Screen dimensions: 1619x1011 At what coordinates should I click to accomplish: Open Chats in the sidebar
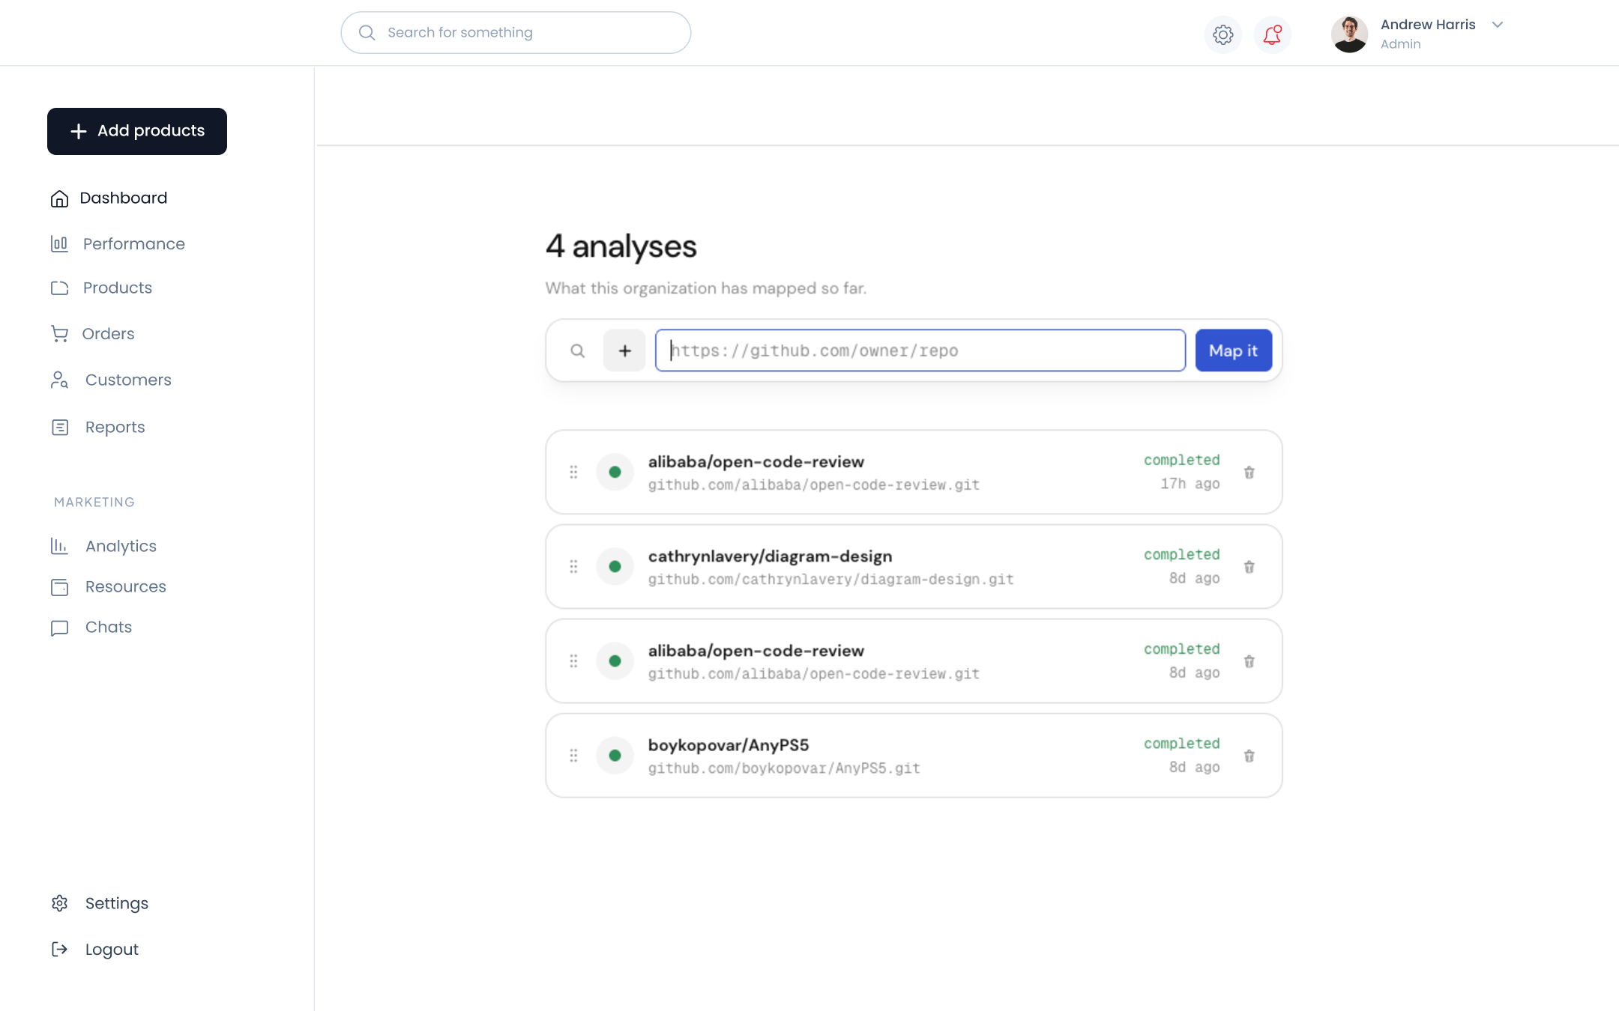click(91, 627)
